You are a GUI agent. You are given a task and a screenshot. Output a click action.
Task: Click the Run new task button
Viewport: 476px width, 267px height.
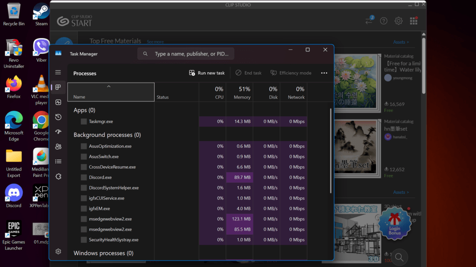(x=207, y=73)
